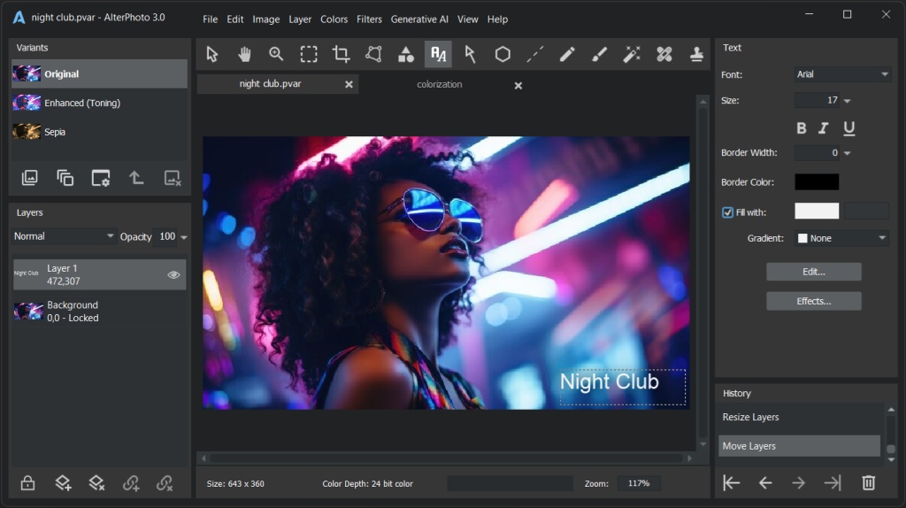Select the Brush tool
Viewport: 906px width, 508px height.
[599, 54]
